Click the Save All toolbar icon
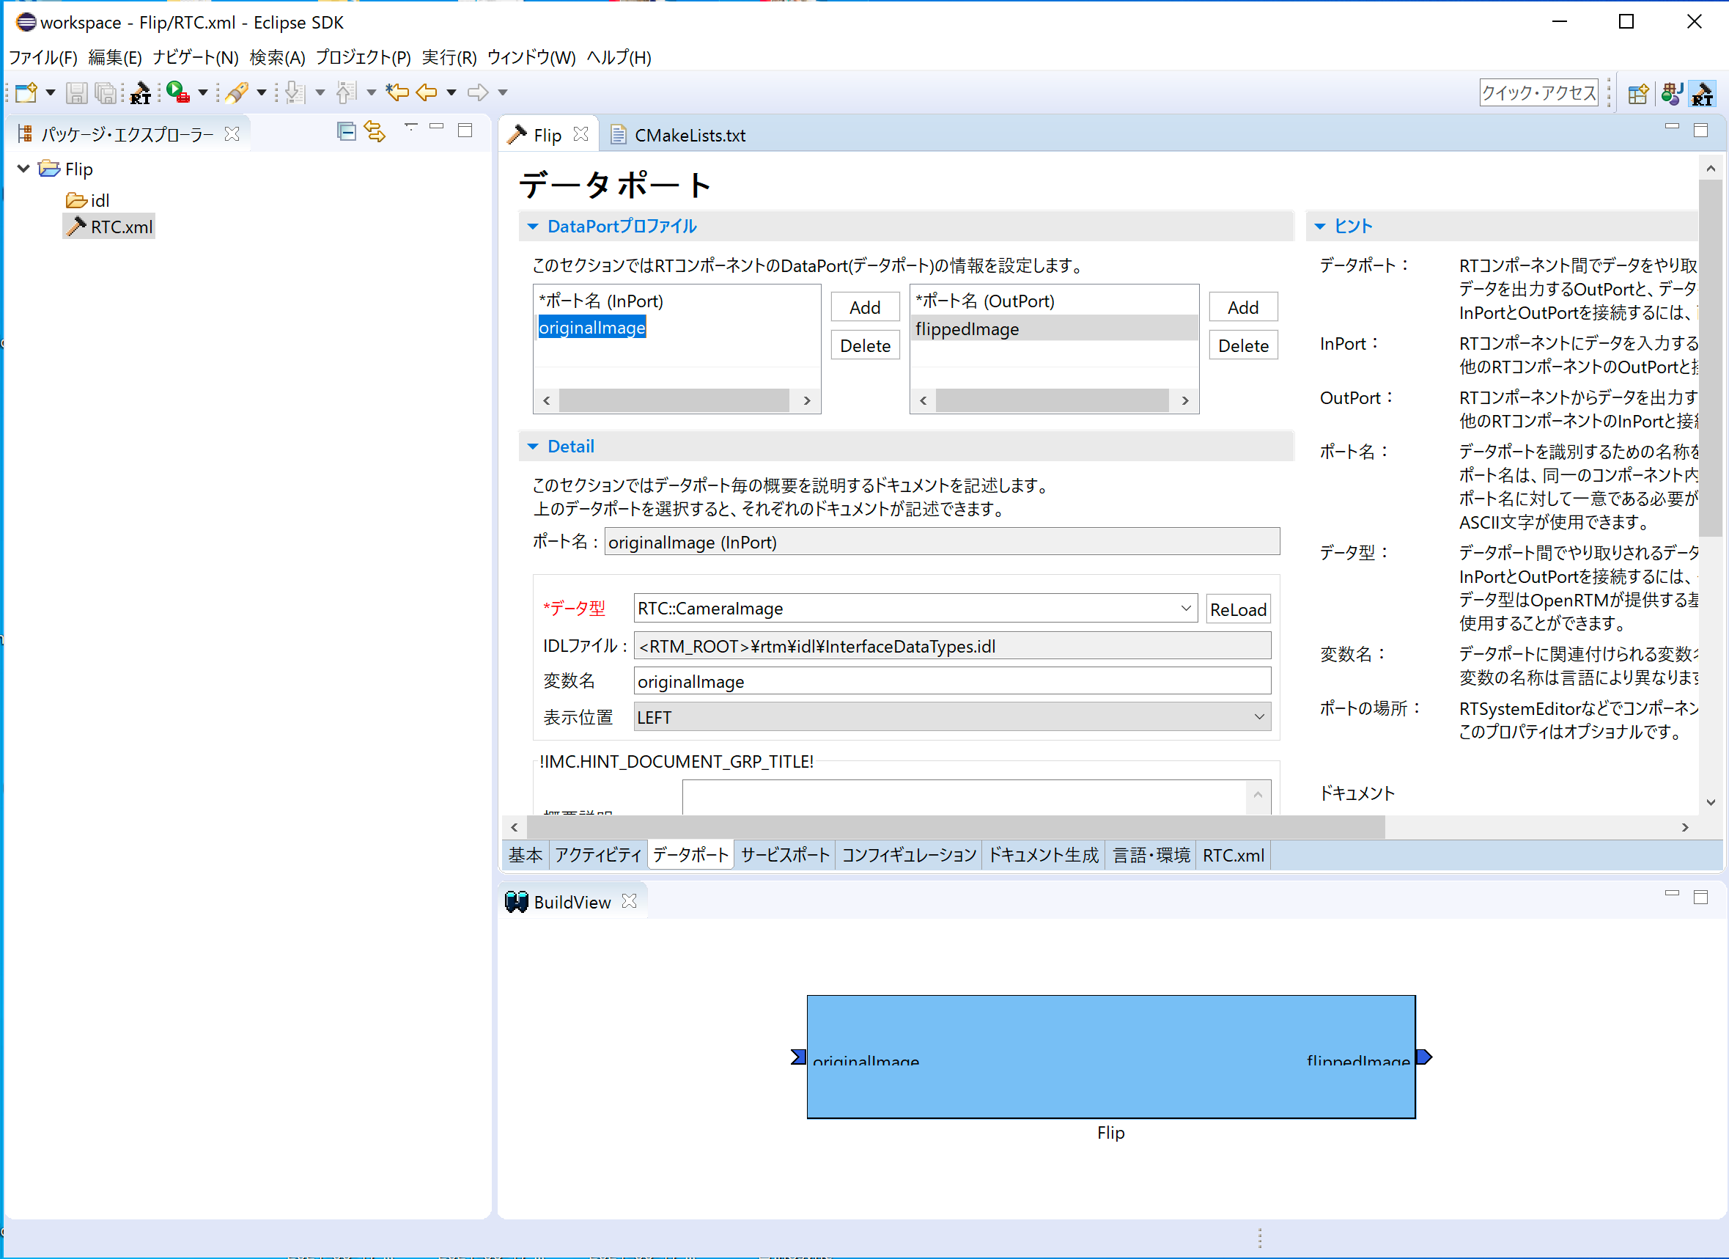 pyautogui.click(x=106, y=92)
